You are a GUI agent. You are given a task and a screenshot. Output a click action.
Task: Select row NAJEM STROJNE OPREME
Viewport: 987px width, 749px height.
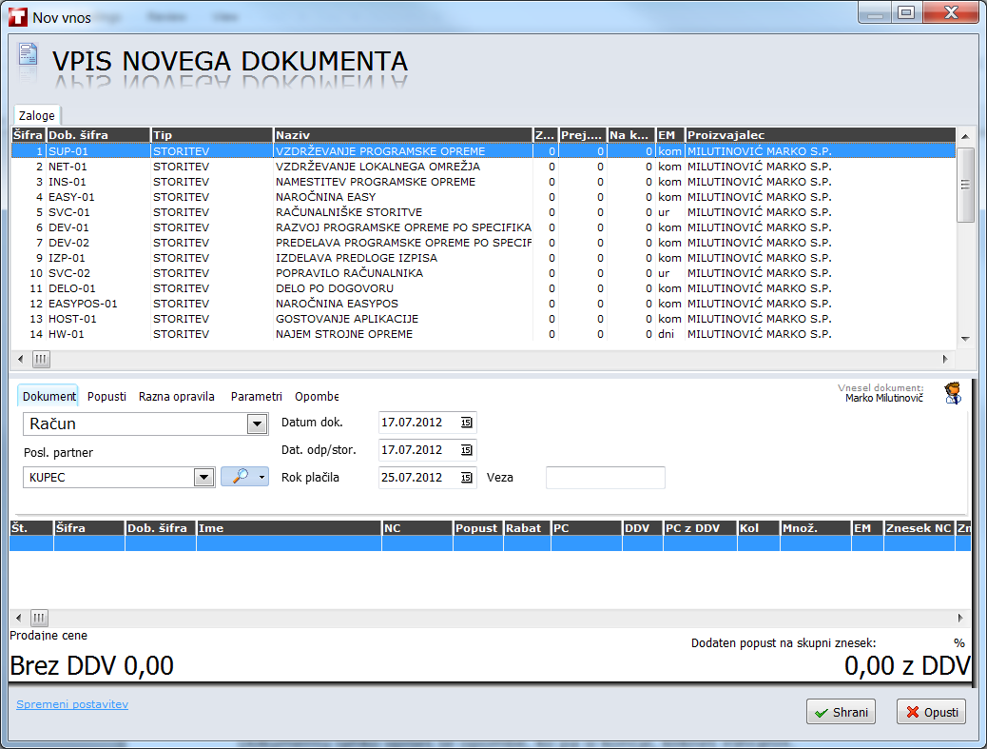point(483,334)
